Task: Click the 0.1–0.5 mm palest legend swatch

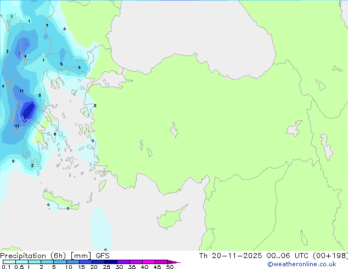Action: coord(9,262)
